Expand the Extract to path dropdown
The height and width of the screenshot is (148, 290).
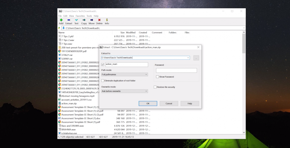[188, 58]
